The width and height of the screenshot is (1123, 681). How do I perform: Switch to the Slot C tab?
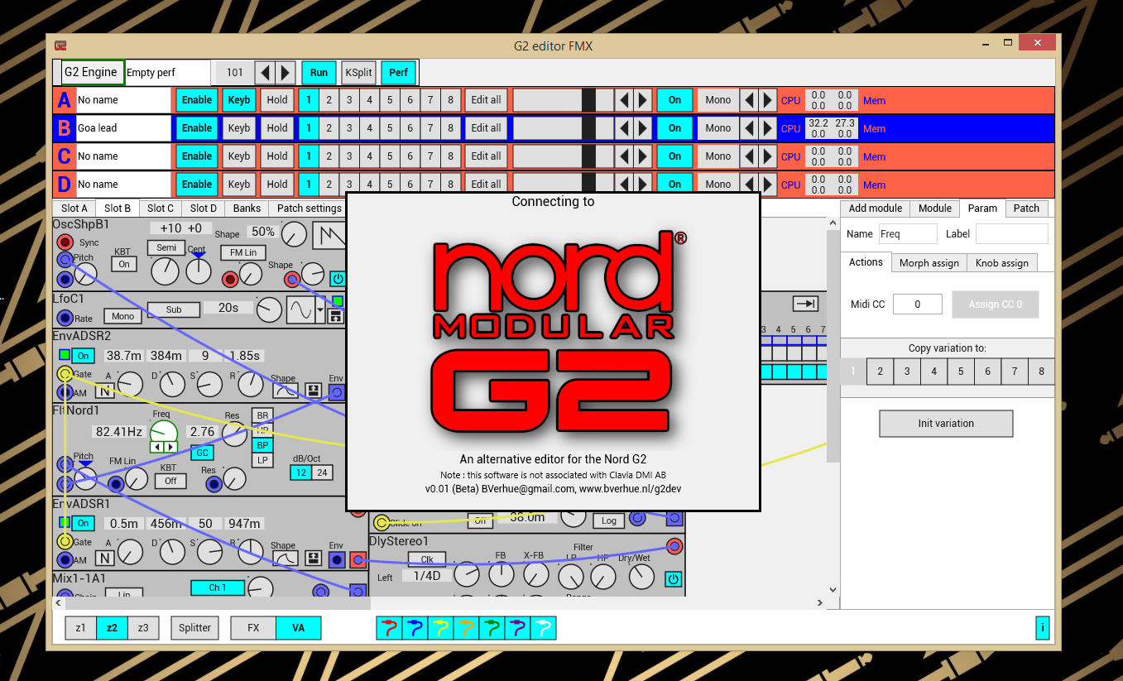pos(161,209)
